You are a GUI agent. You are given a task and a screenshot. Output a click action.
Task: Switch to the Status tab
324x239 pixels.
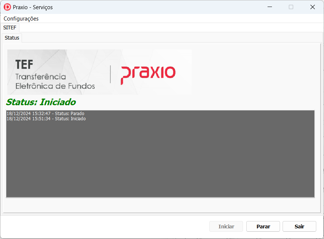pos(12,38)
